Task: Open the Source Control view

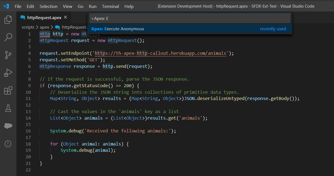Action: click(x=8, y=55)
